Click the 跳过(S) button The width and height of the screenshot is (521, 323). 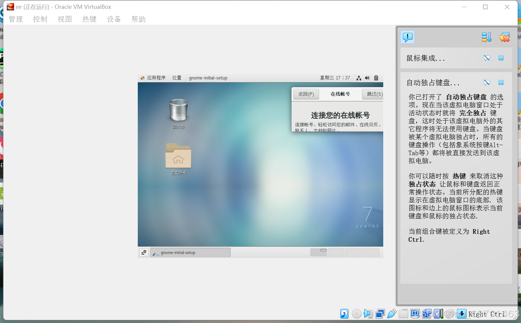point(373,94)
